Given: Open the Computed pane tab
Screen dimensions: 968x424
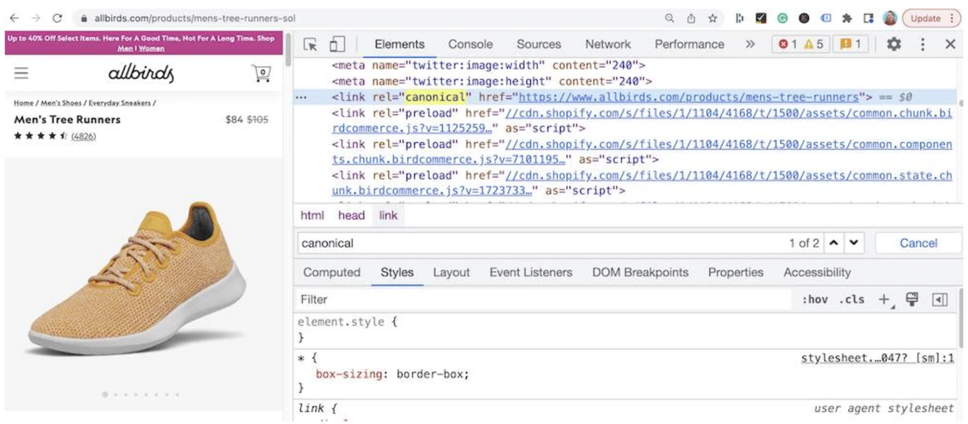Looking at the screenshot, I should point(332,272).
